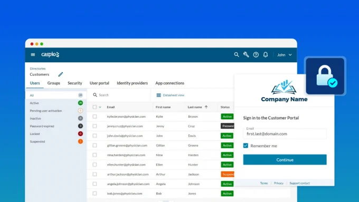Open the Identity providers tab
The image size is (359, 202).
(132, 83)
